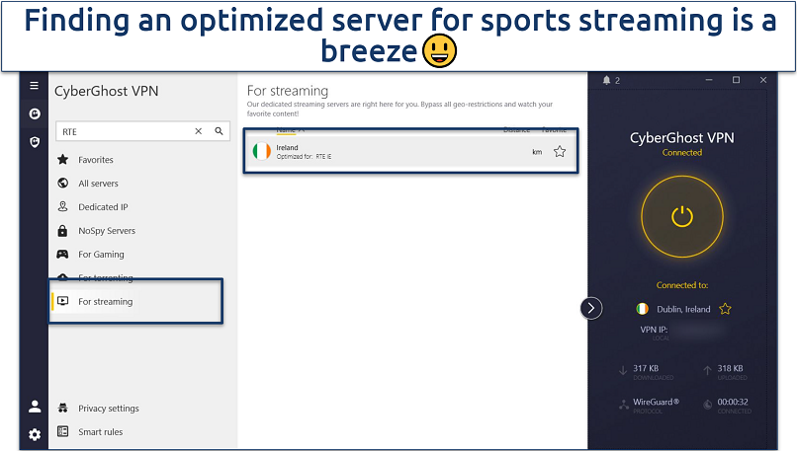The width and height of the screenshot is (797, 451).
Task: Click the All servers globe icon
Action: (x=63, y=184)
